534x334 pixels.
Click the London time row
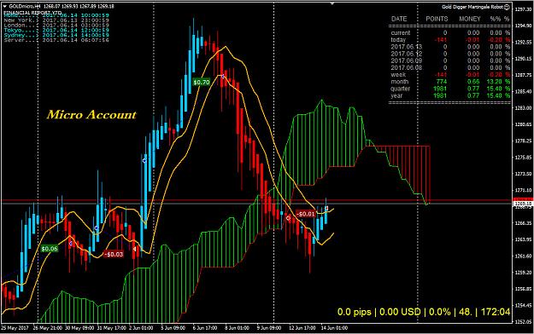pos(56,26)
